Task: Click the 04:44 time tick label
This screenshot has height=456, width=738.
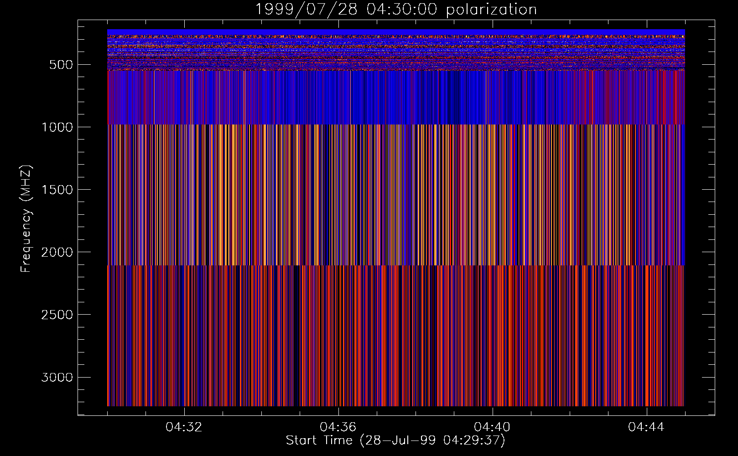Action: (646, 427)
